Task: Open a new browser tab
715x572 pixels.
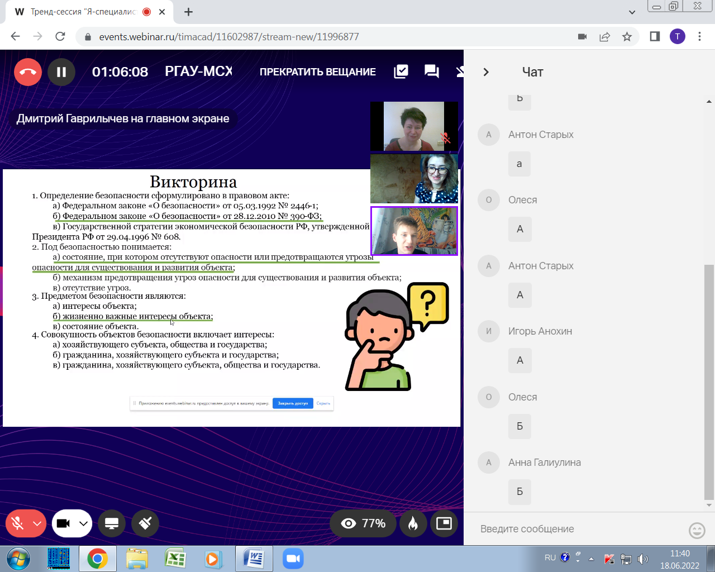Action: coord(189,12)
